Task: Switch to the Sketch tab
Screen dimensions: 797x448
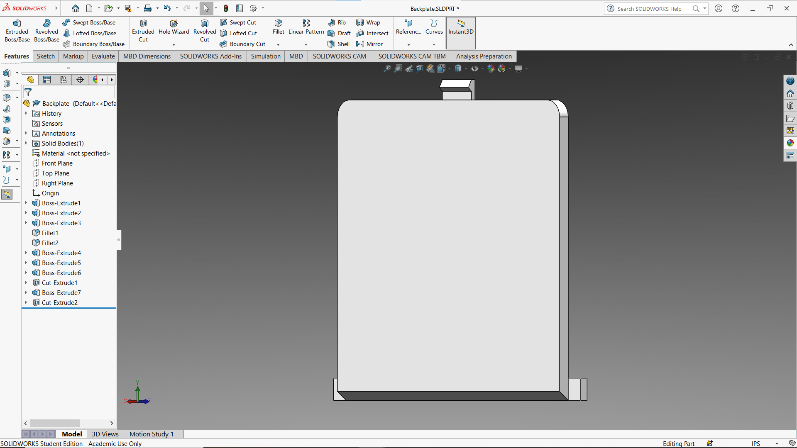Action: click(44, 56)
